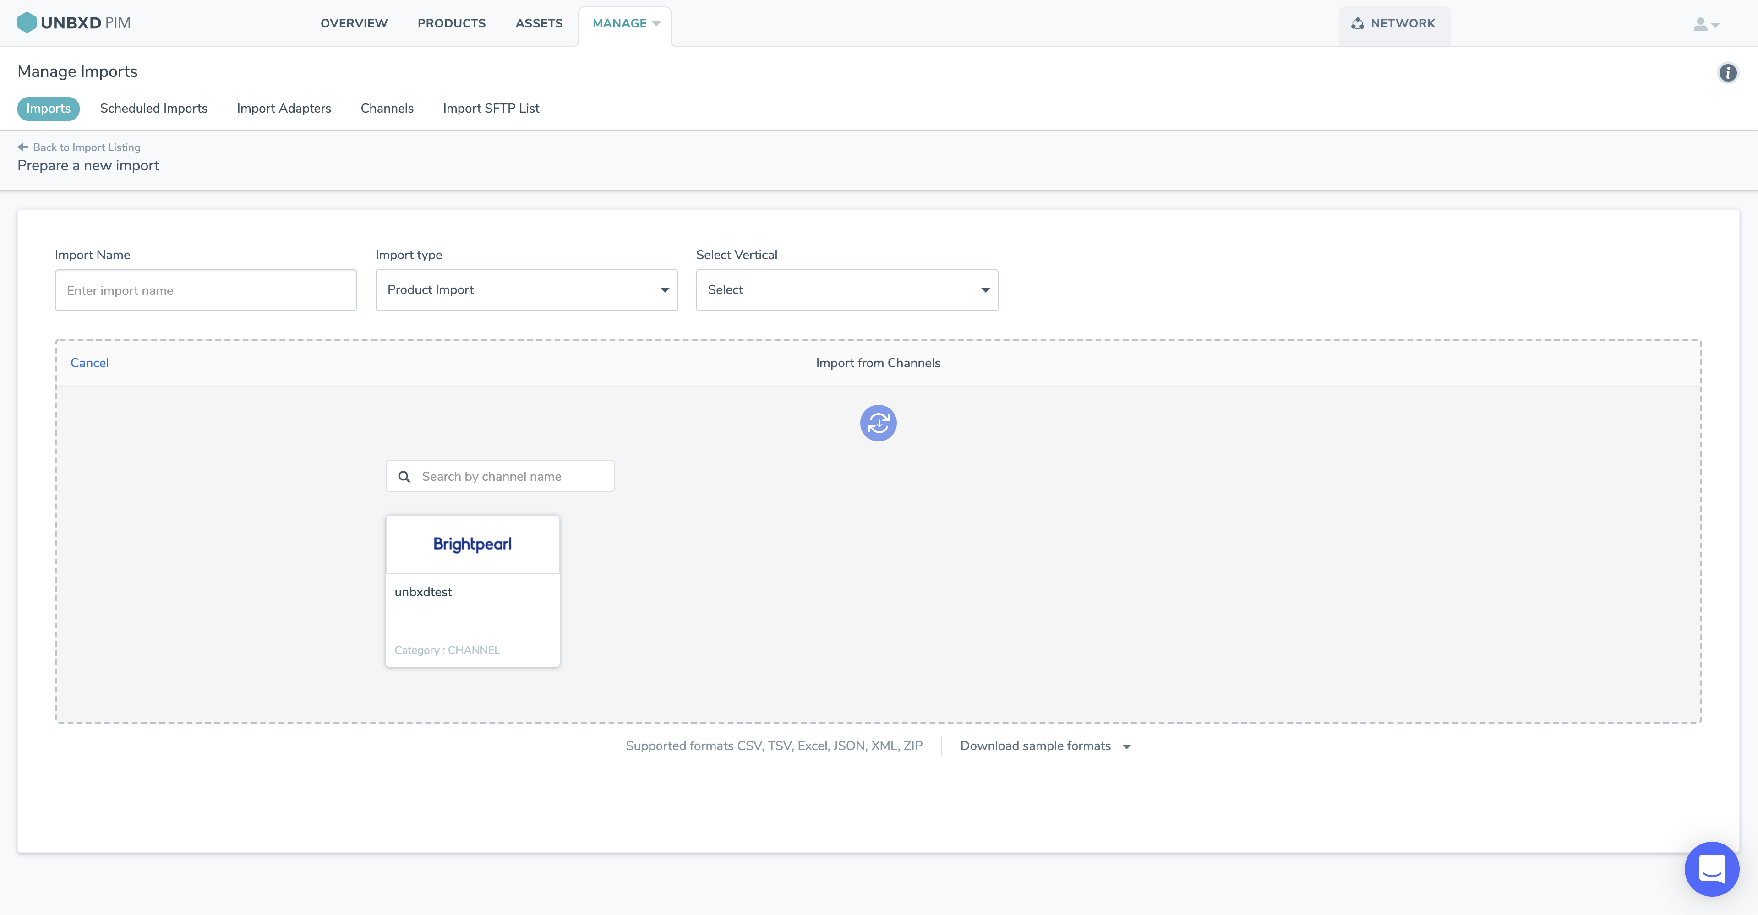This screenshot has height=915, width=1758.
Task: Go to the Overview page
Action: [x=354, y=23]
